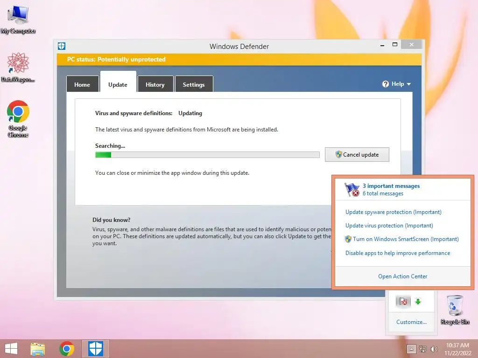The width and height of the screenshot is (478, 358).
Task: Click the Action Center flag icon in the popup
Action: click(x=352, y=189)
